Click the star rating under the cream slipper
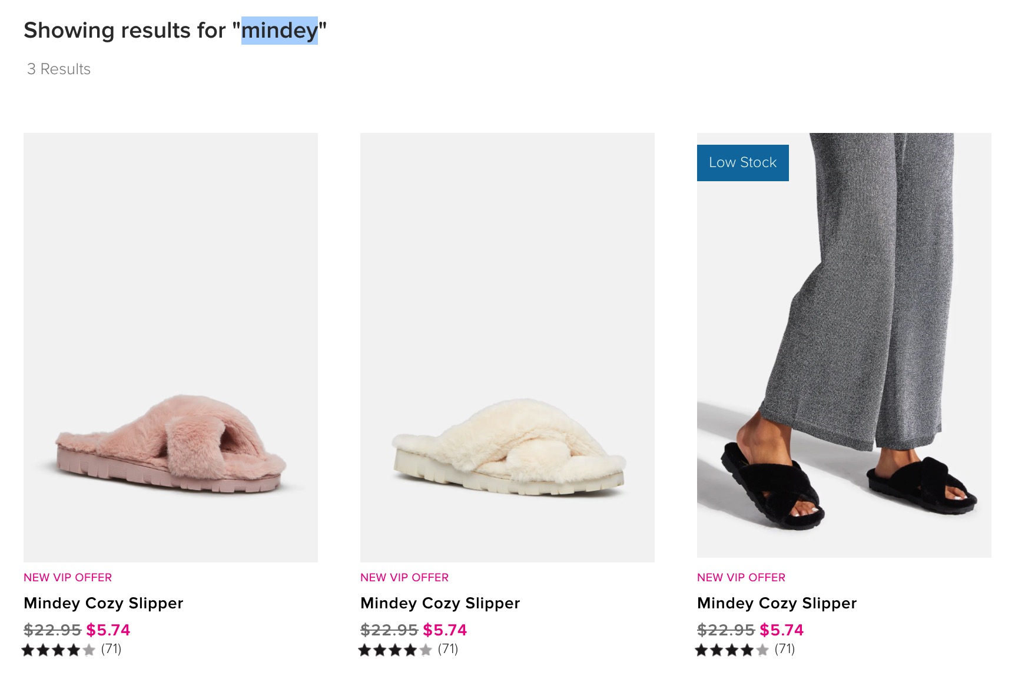1015x686 pixels. point(395,650)
